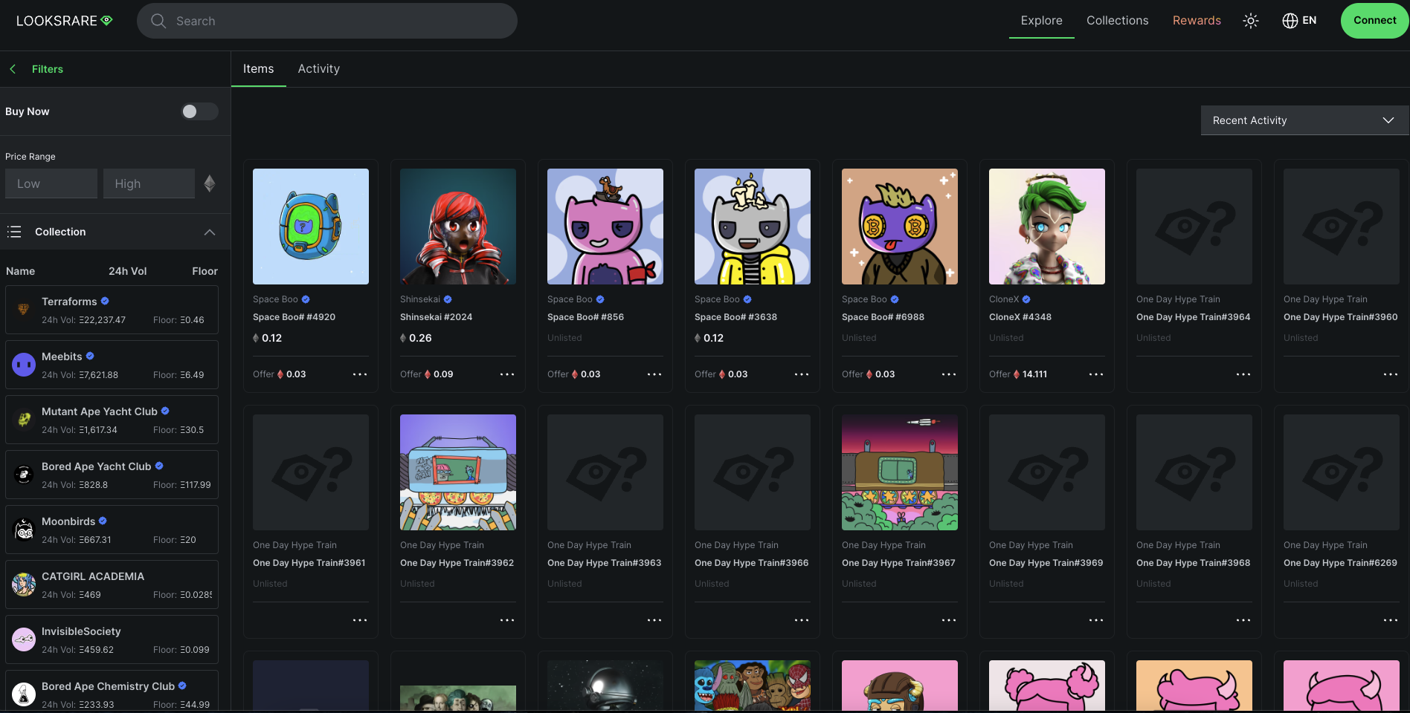Click the Moonbirds collection avatar icon
Screen dimensions: 1410x713
coord(24,530)
